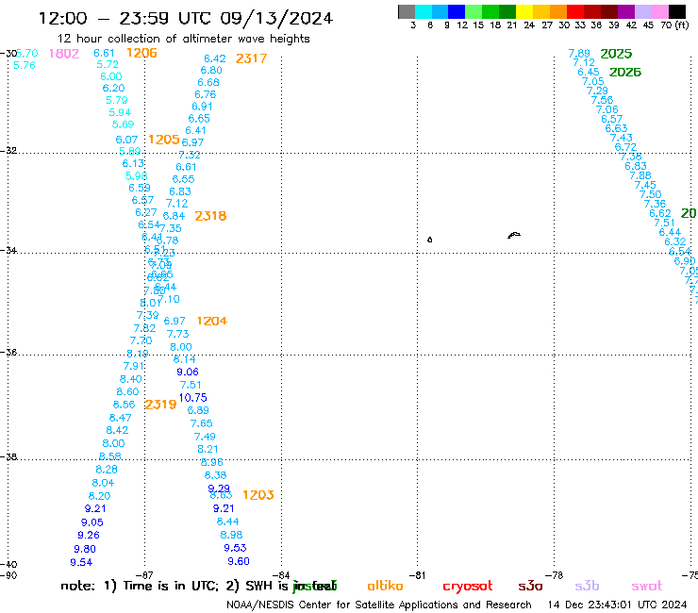The height and width of the screenshot is (613, 698).
Task: Click the wave height value 9.05
Action: (92, 522)
